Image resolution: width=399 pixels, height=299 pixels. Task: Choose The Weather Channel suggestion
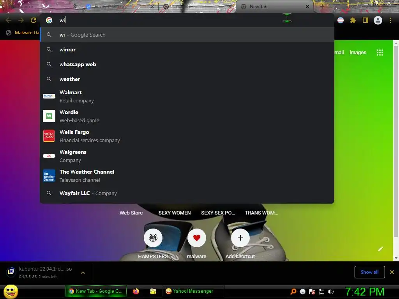[187, 176]
